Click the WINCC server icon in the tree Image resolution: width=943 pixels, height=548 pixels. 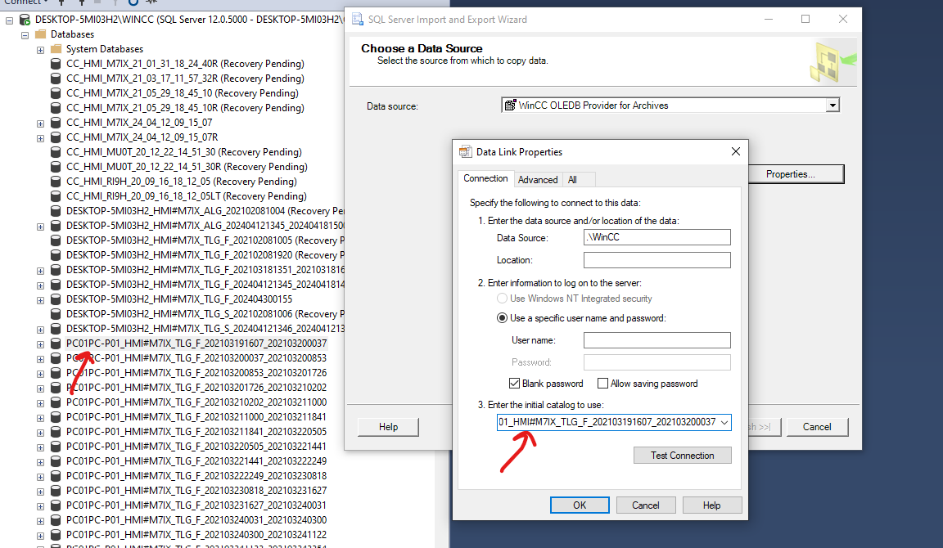[x=25, y=20]
